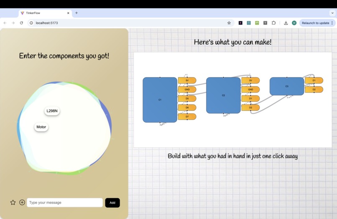Screen dimensions: 337x219
Task: Click the D2 pin on C3
Action: click(314, 89)
